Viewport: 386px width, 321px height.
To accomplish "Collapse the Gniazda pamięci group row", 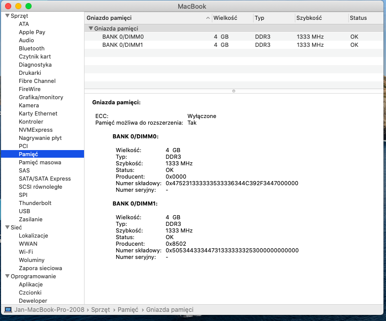I will point(91,28).
